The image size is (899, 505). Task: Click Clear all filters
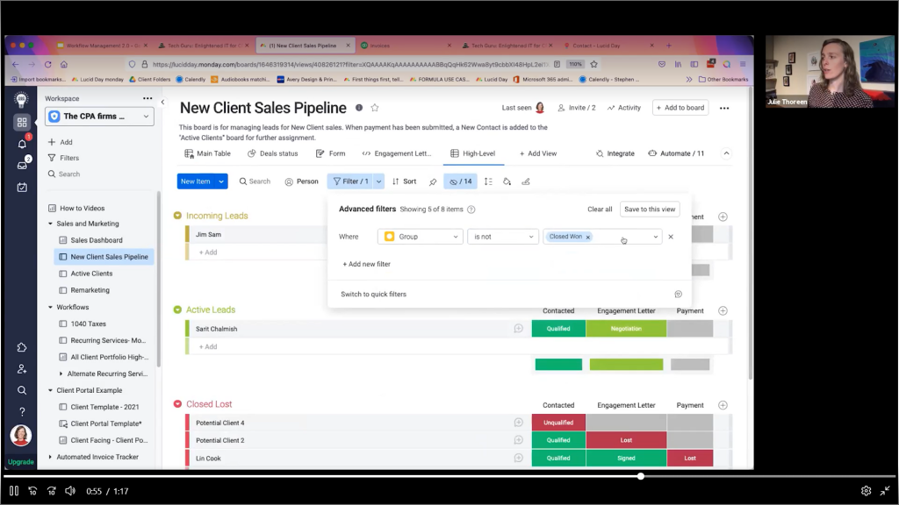(600, 210)
